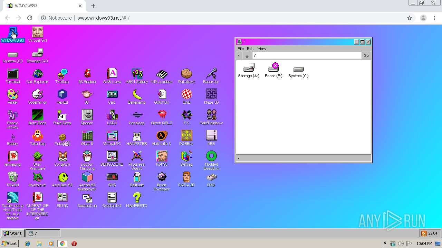
Task: Focus the explorer path address field
Action: 307,55
